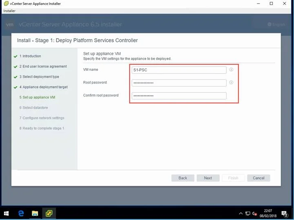Minimize the installer window
Screen dimensions: 294x220
click(x=258, y=3)
